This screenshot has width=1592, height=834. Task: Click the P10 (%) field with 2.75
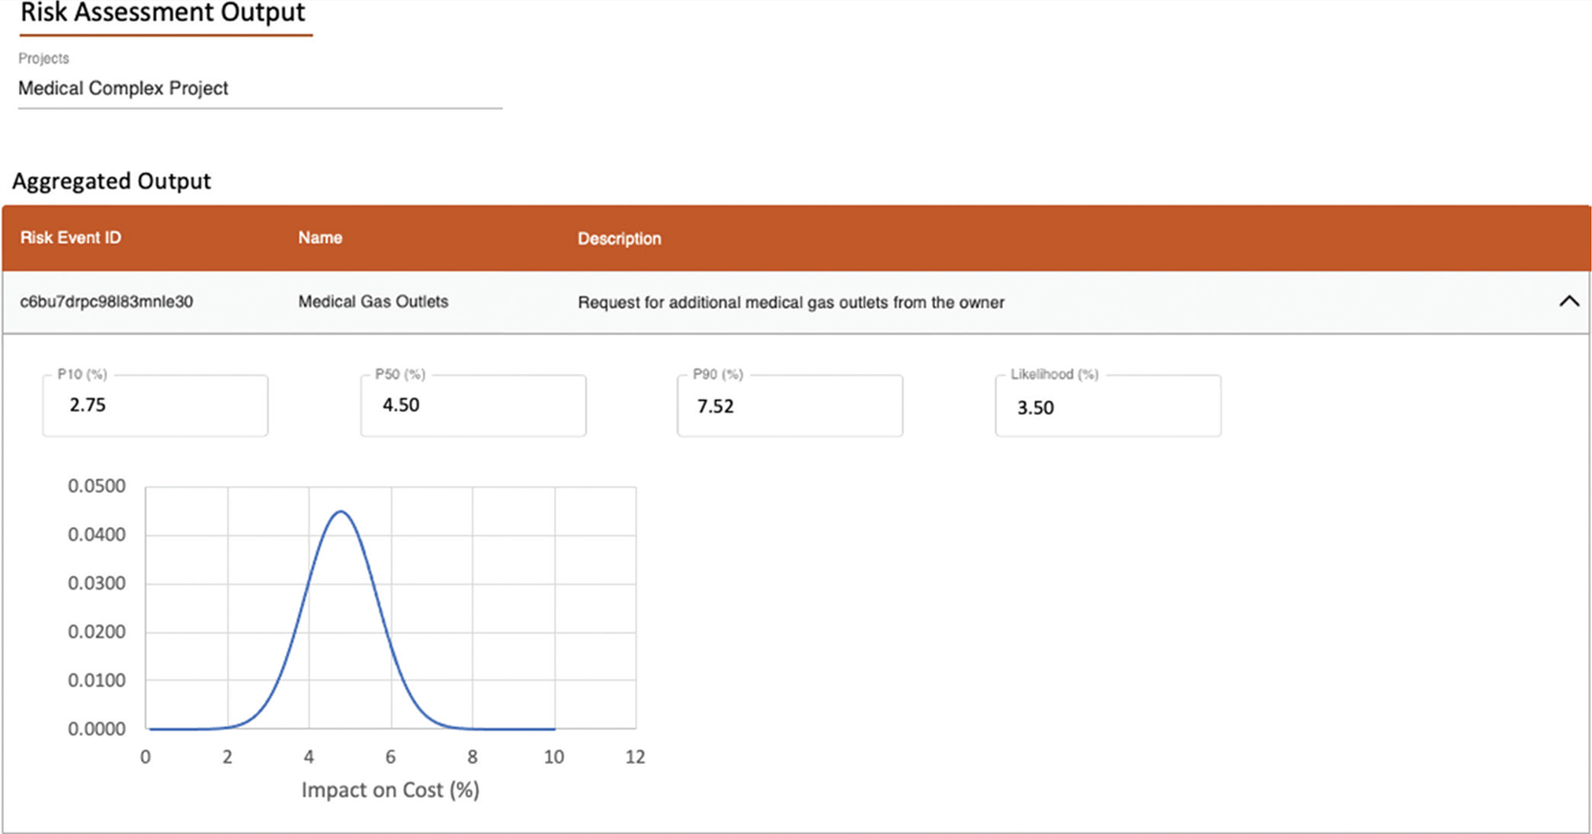[155, 406]
